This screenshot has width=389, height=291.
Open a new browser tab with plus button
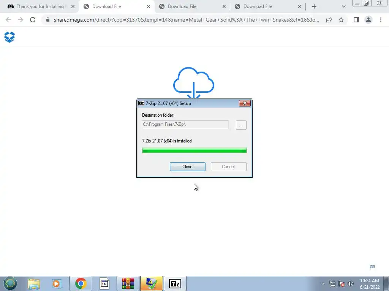pyautogui.click(x=314, y=7)
